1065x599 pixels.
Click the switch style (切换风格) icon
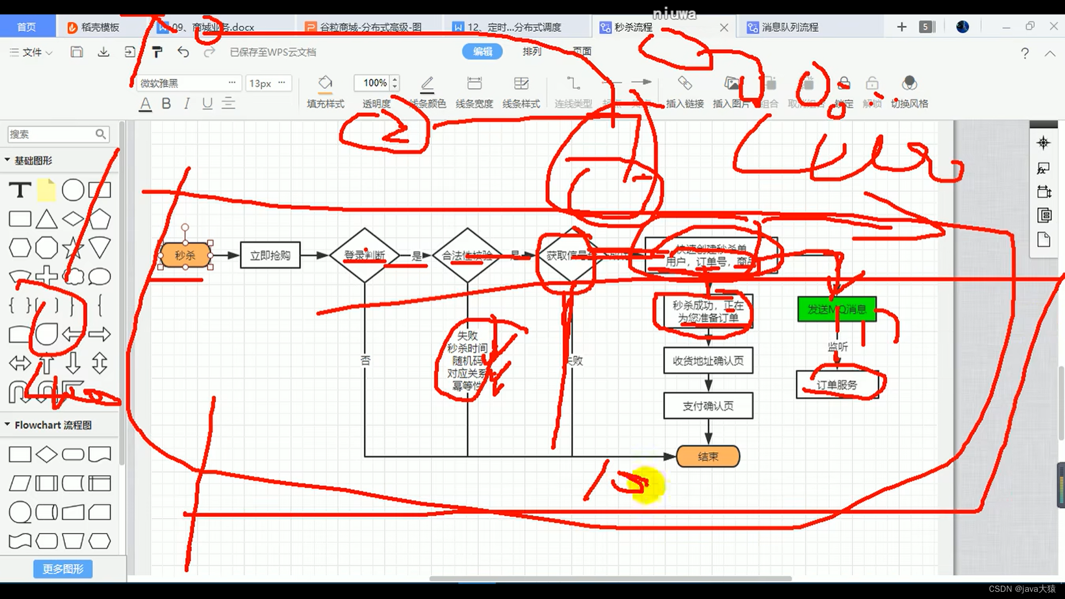pyautogui.click(x=909, y=84)
